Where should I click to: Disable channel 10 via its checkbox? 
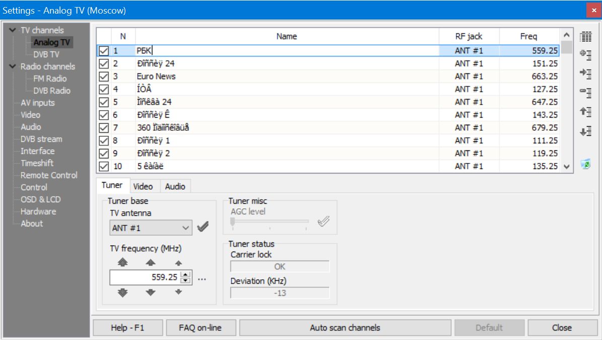[x=104, y=166]
